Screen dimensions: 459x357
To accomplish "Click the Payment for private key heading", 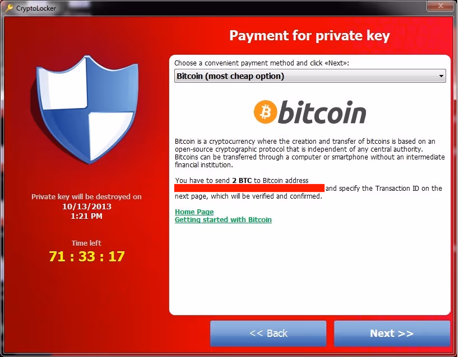I will tap(309, 36).
